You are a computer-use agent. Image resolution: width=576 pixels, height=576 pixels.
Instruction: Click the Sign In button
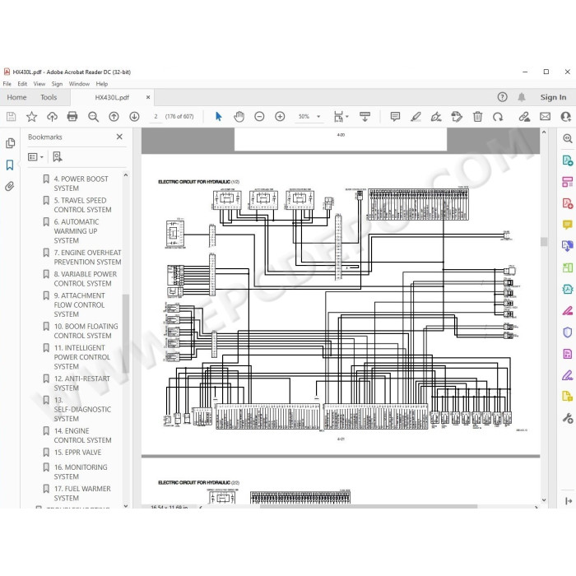click(553, 97)
